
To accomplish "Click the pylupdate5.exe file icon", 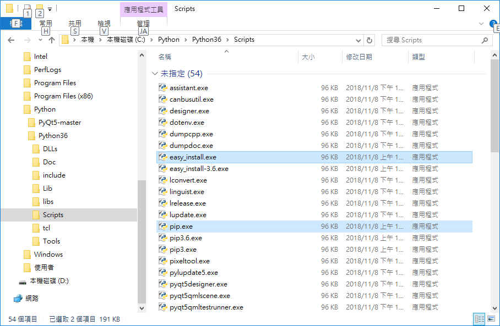I will click(x=162, y=273).
